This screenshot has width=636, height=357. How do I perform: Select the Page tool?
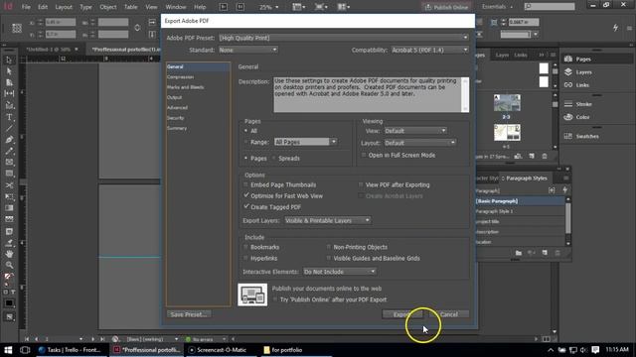point(9,82)
